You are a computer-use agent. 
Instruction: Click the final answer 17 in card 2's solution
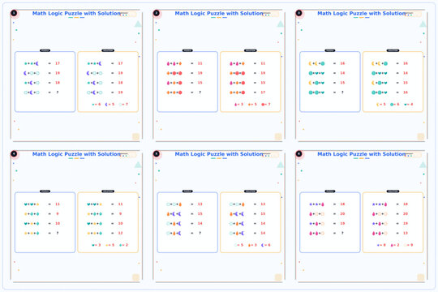263,92
